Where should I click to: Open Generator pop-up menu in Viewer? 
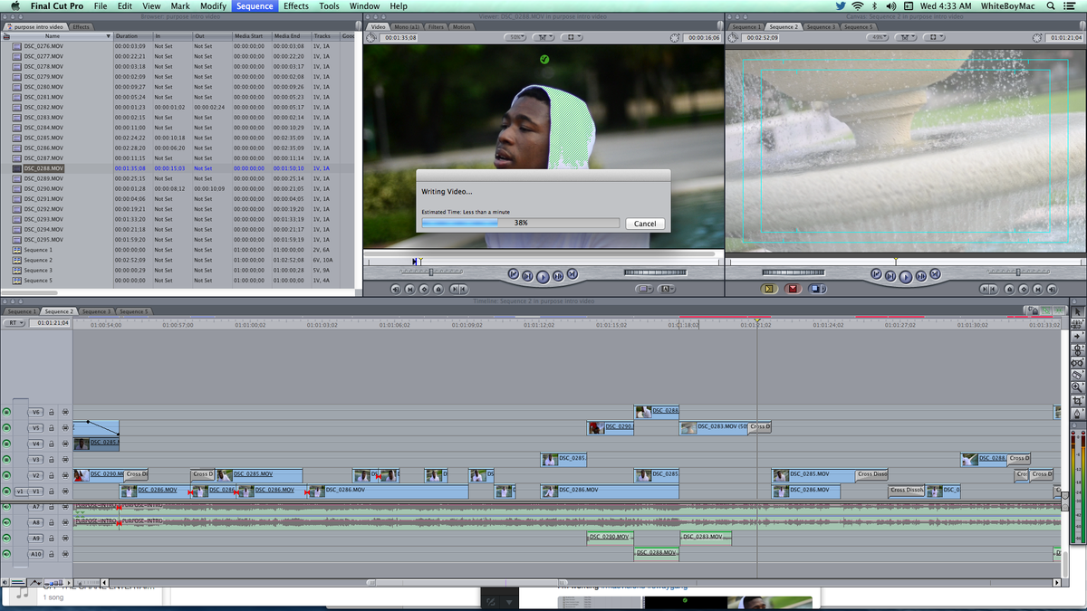click(667, 289)
